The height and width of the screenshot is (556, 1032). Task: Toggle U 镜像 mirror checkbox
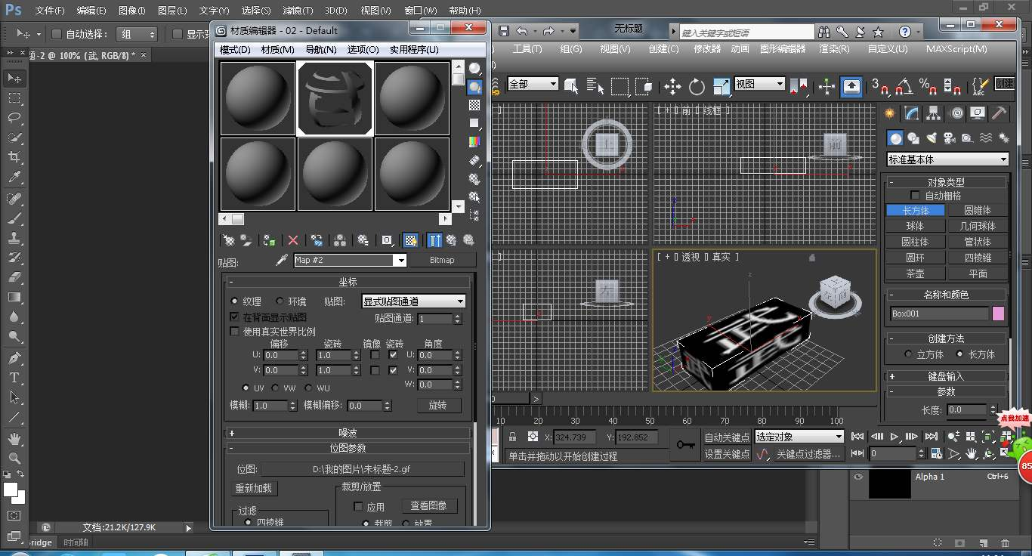375,355
